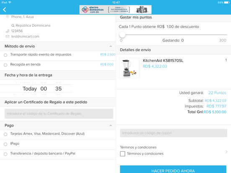Tap the location pin icon beside address
Image resolution: width=231 pixels, height=173 pixels.
8,17
